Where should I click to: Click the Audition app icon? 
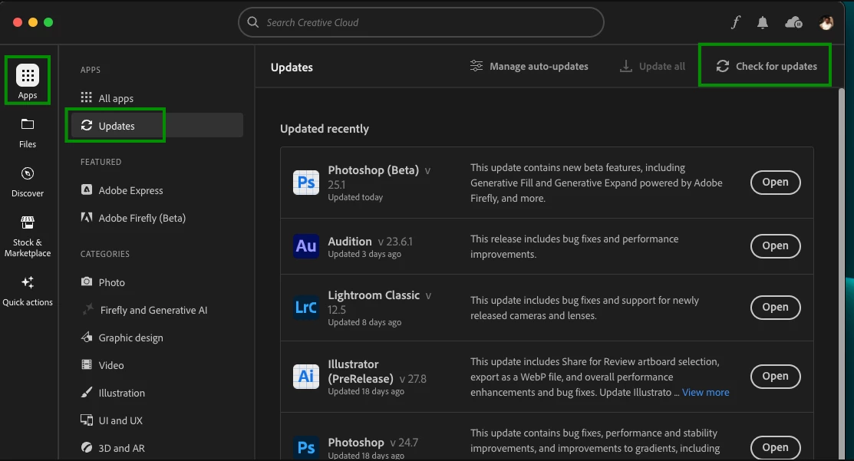coord(306,246)
